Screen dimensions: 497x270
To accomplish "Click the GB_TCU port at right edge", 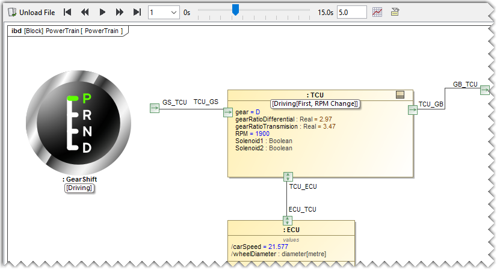I will point(484,90).
